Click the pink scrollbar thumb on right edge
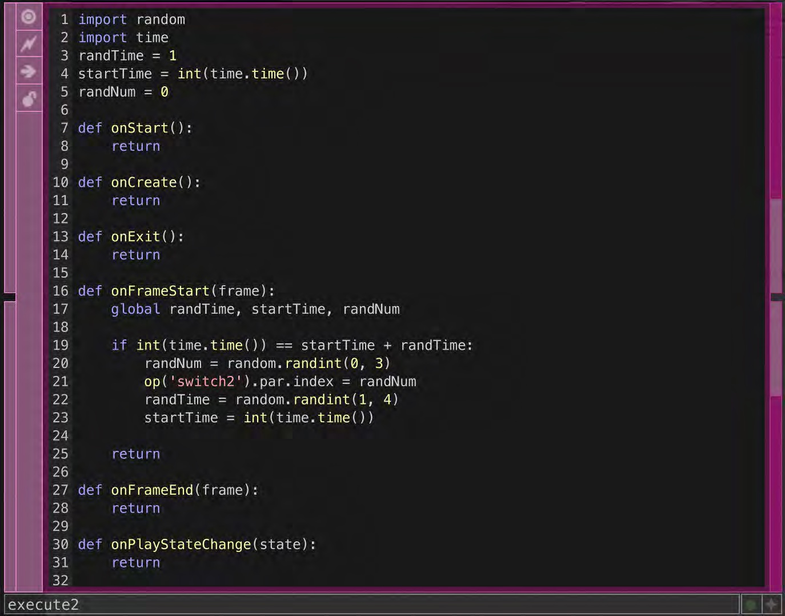785x616 pixels. [776, 297]
